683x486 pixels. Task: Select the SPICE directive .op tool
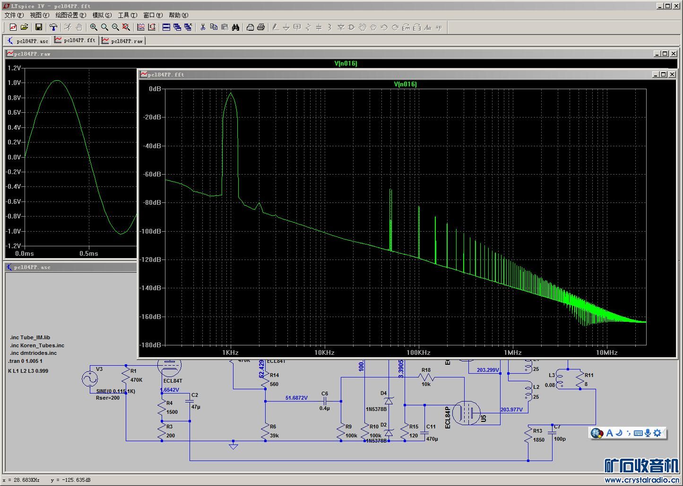click(439, 27)
